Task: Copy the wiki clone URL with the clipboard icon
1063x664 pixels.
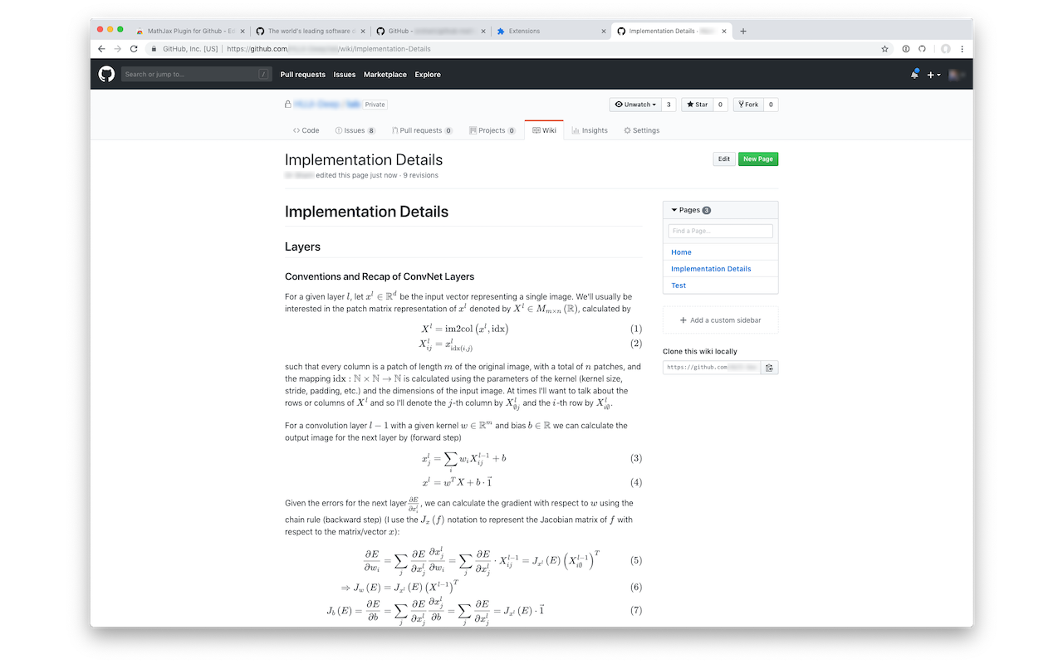Action: click(770, 367)
